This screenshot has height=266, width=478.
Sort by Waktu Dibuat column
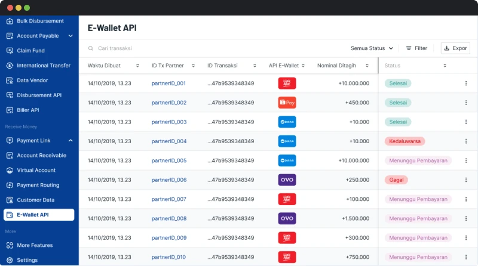pyautogui.click(x=137, y=66)
